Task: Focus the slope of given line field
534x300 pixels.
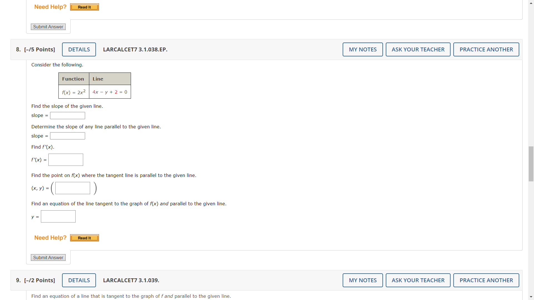Action: tap(68, 116)
